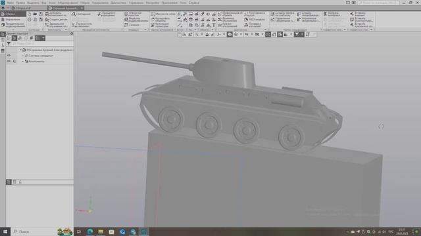The image size is (421, 236).
Task: Click the zoom magnifier in view toolbar
Action: point(196,34)
